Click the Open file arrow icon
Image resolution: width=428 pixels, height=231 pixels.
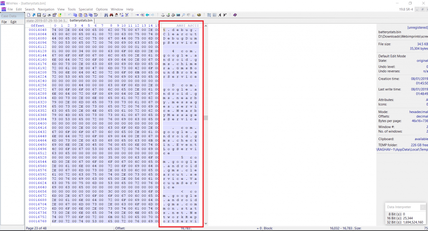[x=34, y=15]
